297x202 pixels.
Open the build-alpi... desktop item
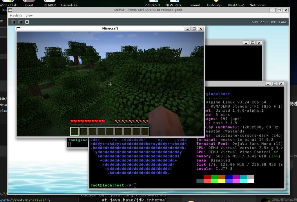[x=216, y=3]
